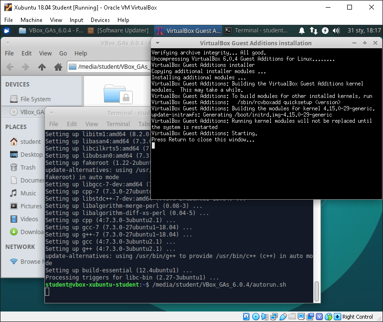Open the VirtualBox File menu
This screenshot has height=322, width=383.
pos(9,20)
